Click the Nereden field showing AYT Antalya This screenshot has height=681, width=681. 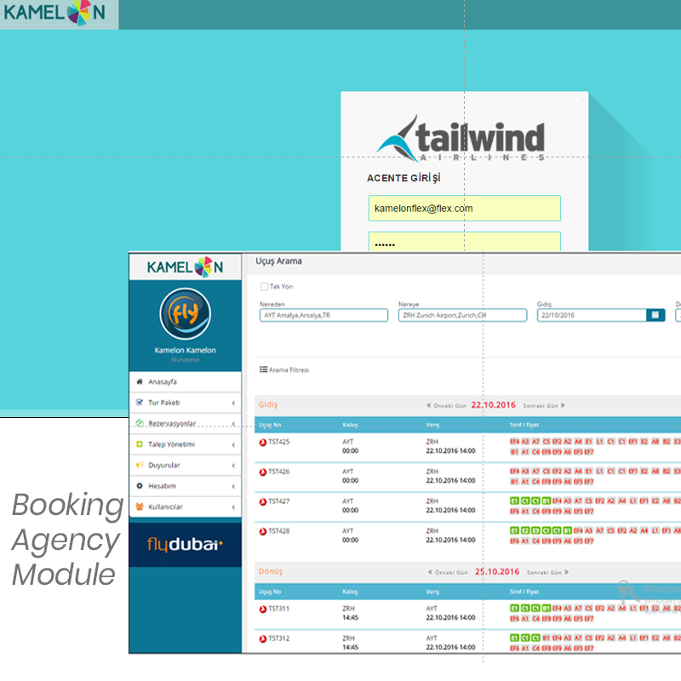tap(323, 315)
